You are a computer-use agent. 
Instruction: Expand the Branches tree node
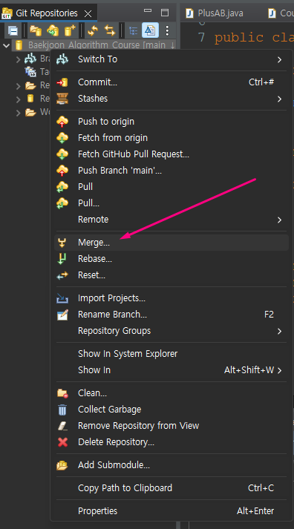[19, 59]
